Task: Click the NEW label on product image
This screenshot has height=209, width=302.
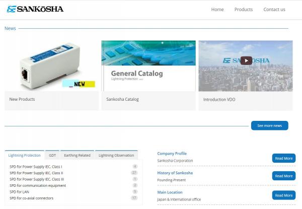Action: coord(79,84)
